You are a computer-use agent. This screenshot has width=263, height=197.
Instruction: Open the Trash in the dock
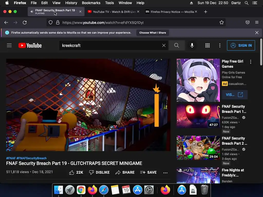coord(204,190)
